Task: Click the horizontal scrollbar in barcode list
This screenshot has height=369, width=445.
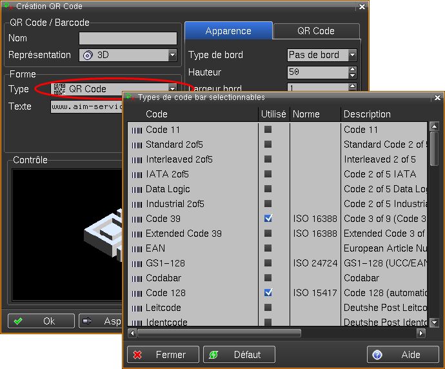Action: [277, 334]
